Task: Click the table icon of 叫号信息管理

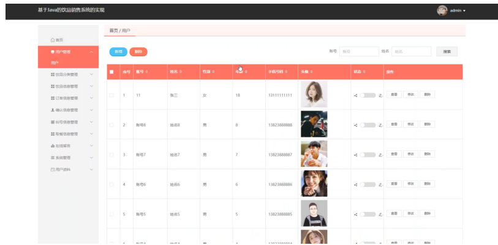Action: pos(53,122)
